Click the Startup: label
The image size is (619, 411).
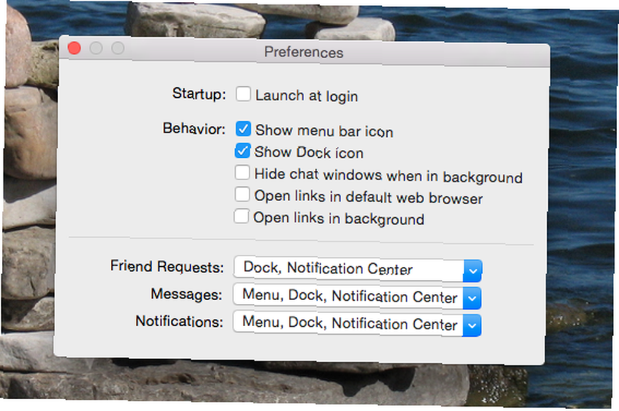coord(199,94)
